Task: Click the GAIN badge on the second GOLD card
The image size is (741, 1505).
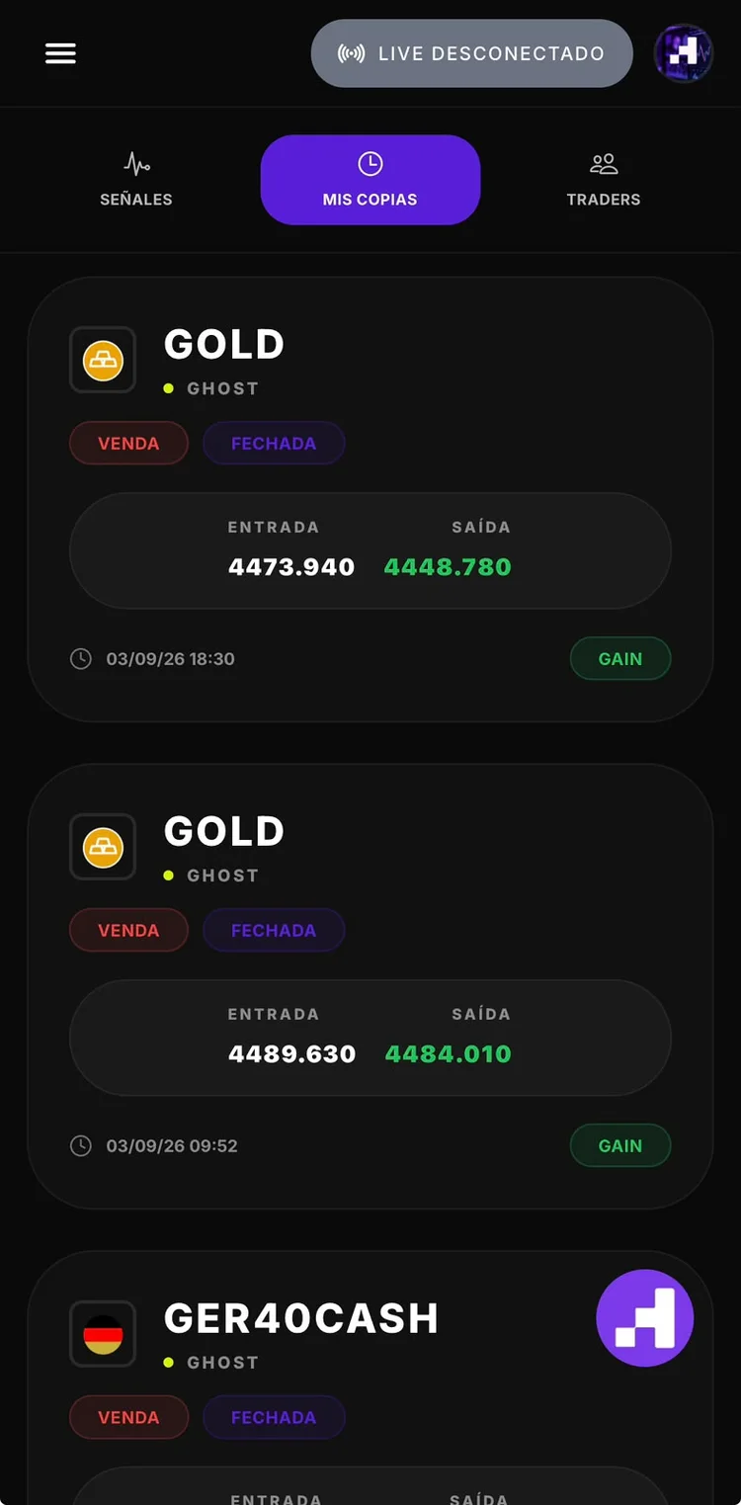Action: (x=620, y=1146)
